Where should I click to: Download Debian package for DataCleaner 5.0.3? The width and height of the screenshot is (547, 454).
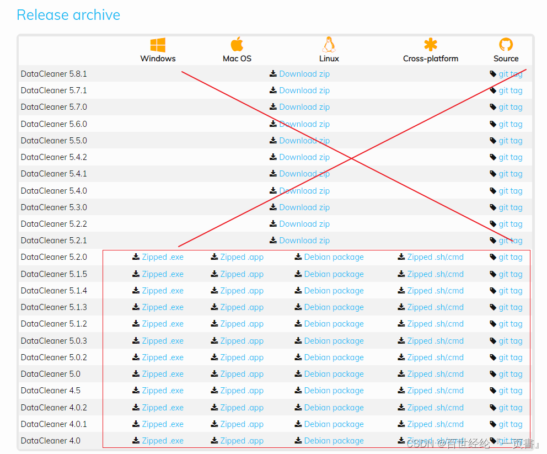click(334, 341)
